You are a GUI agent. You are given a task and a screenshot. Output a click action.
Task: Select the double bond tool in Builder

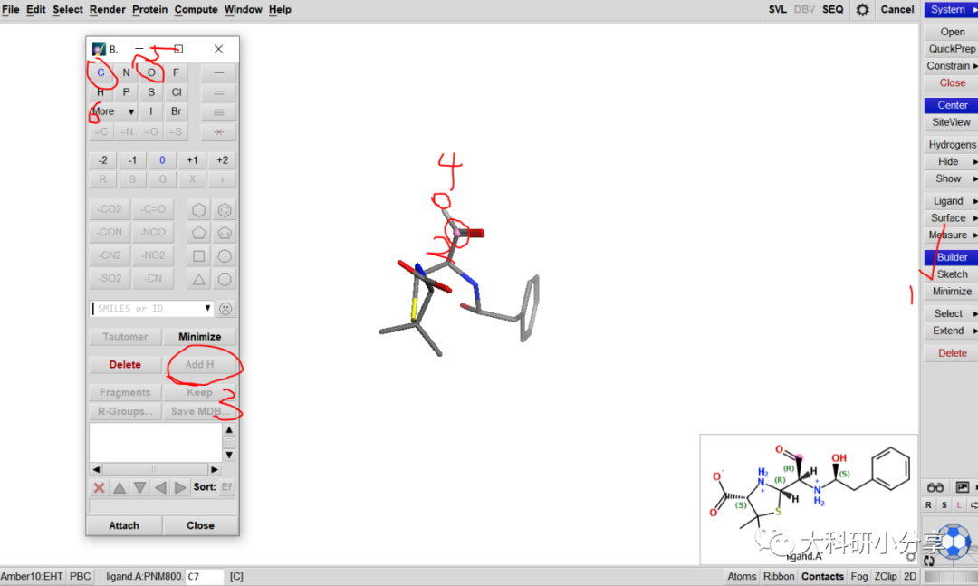pyautogui.click(x=218, y=92)
